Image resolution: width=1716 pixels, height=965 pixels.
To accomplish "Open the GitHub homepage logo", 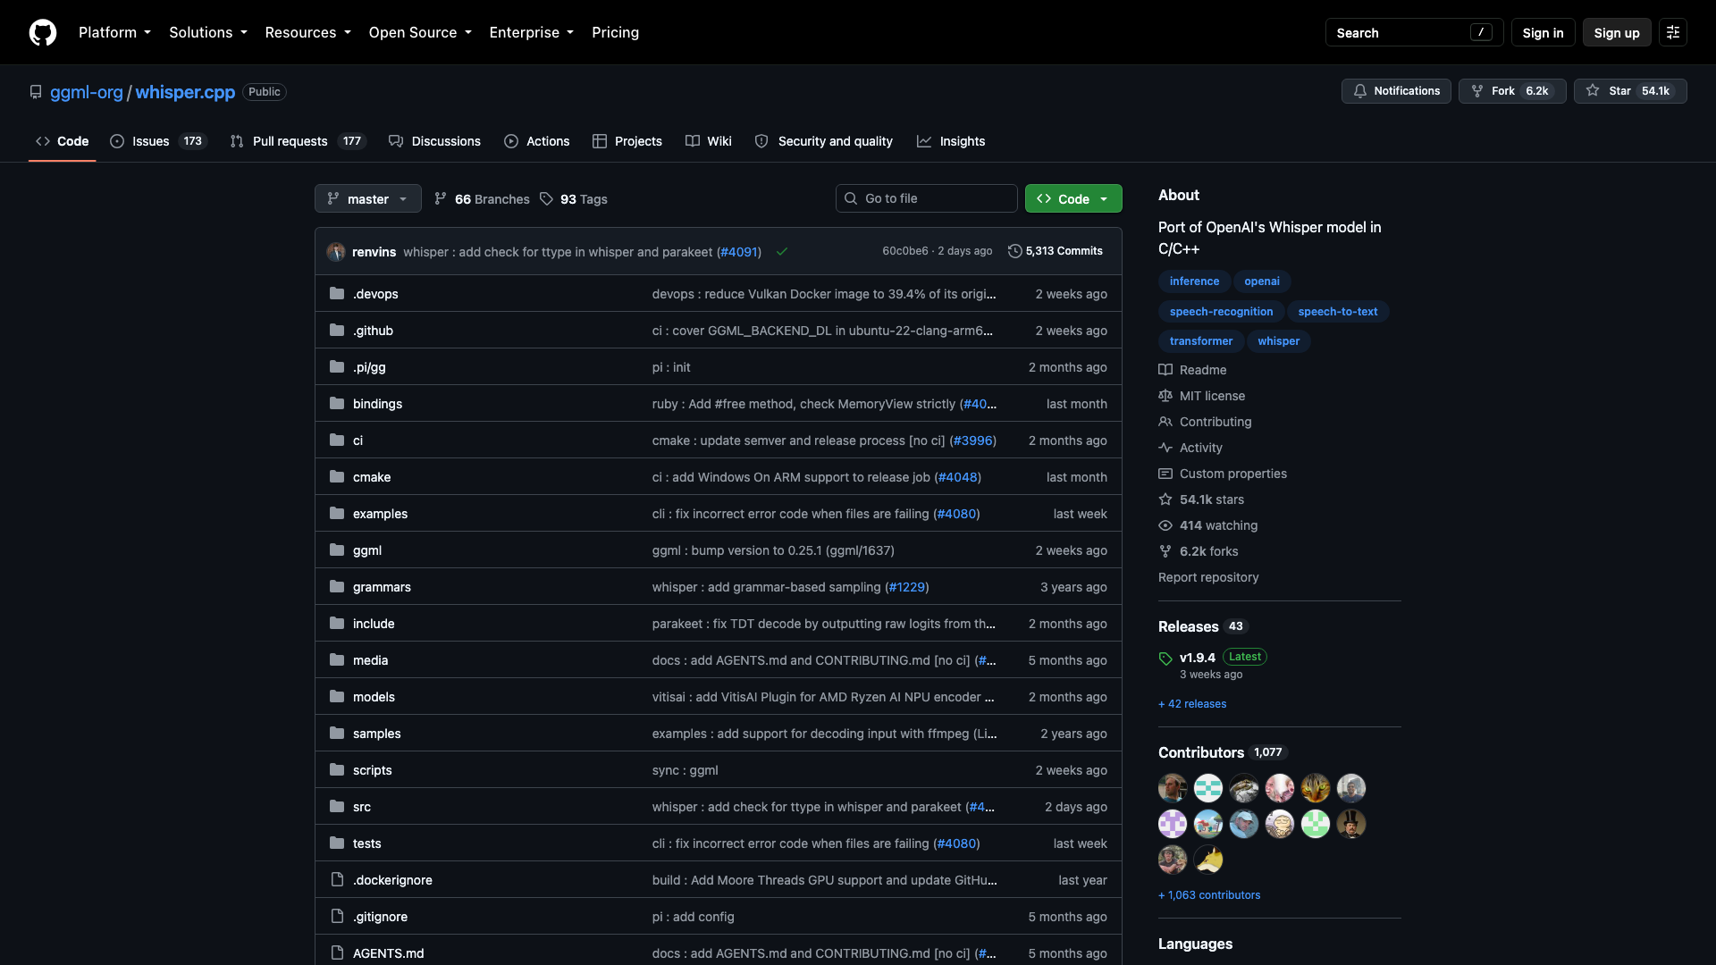I will click(43, 32).
